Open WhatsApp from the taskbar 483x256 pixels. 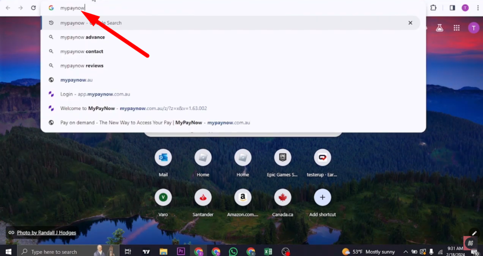point(233,252)
